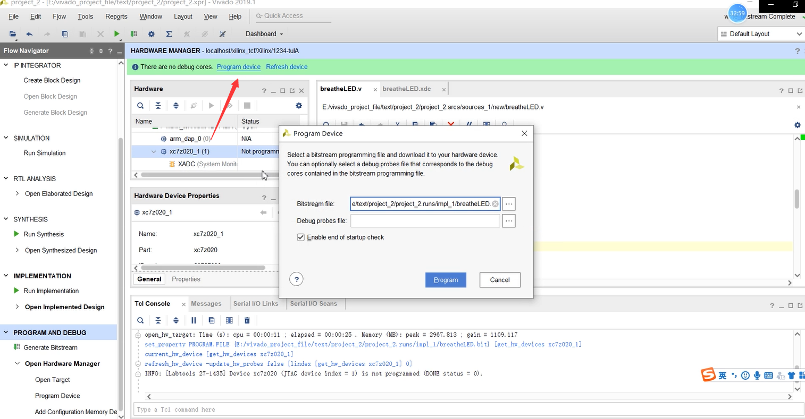Click the Sigma reports icon in main toolbar
805x419 pixels.
click(169, 34)
